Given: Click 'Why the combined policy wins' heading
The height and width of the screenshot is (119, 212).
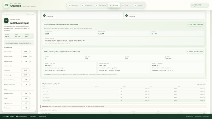Looking at the screenshot, I should pyautogui.click(x=51, y=84).
